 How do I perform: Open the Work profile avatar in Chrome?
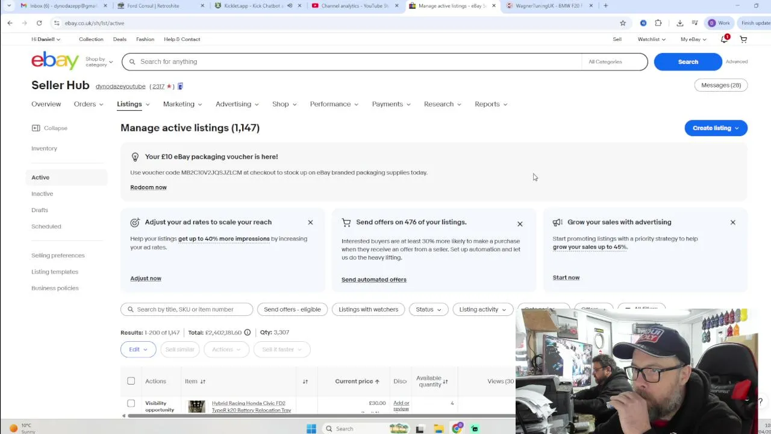[x=719, y=23]
